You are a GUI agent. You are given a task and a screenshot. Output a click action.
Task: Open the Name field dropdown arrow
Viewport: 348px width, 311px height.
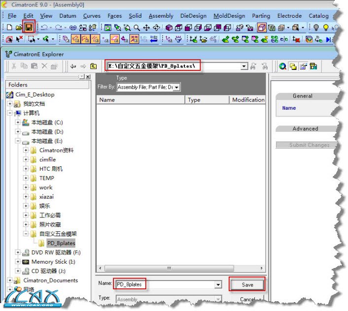218,284
